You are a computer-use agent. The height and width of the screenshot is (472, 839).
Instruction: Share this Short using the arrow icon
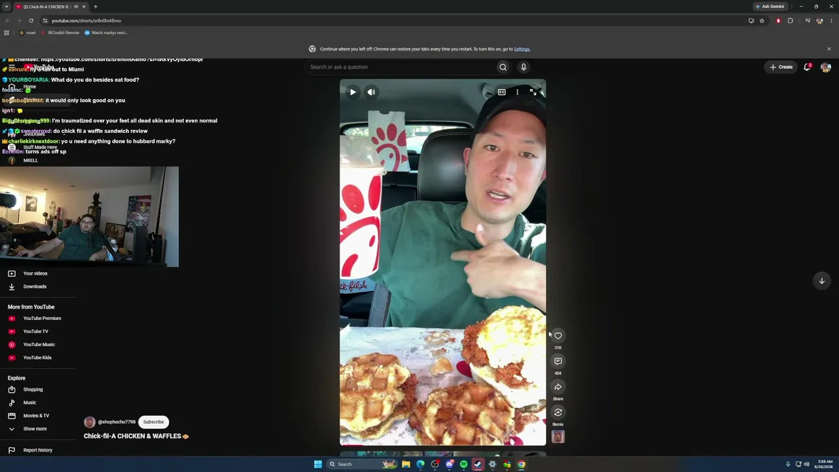[558, 387]
